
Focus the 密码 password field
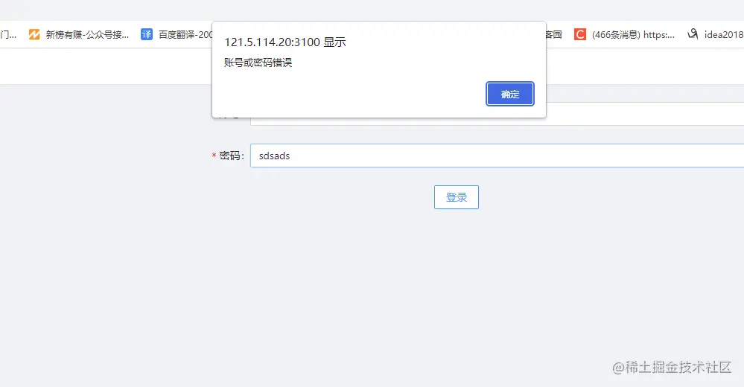click(x=497, y=156)
